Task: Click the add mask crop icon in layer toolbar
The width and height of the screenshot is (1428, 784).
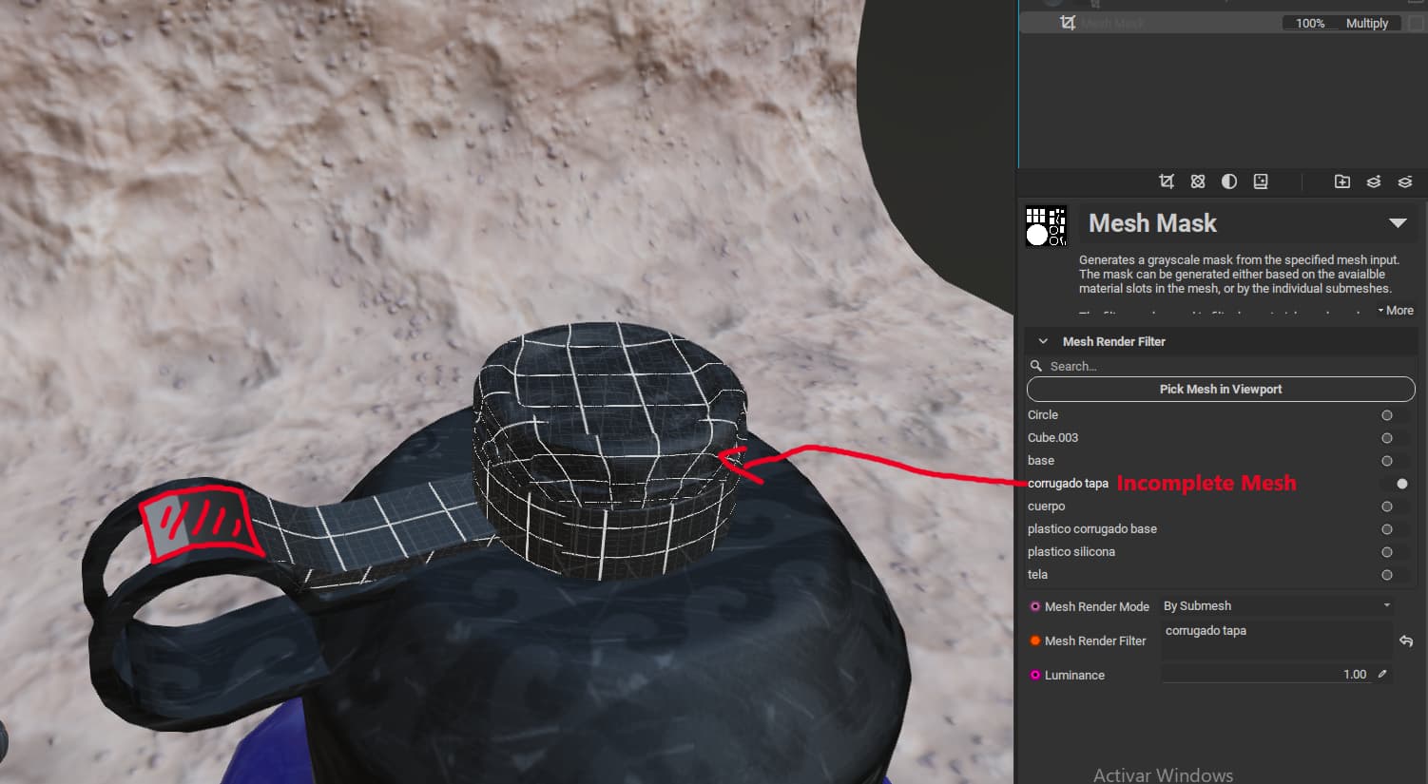Action: click(x=1167, y=182)
